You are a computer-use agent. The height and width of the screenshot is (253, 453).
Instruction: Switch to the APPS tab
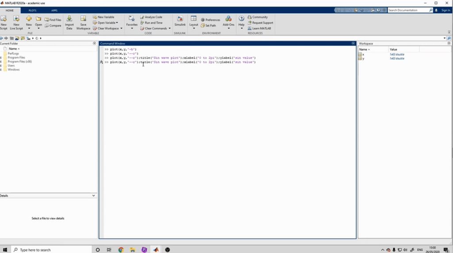point(54,10)
